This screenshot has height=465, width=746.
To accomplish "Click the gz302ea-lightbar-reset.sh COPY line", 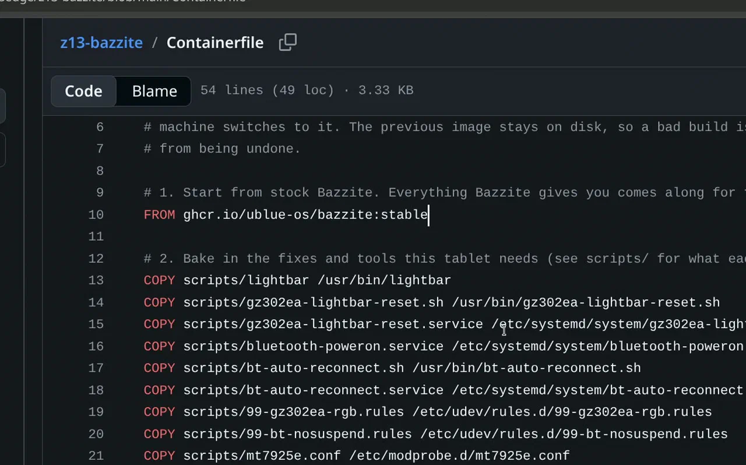I will 432,302.
